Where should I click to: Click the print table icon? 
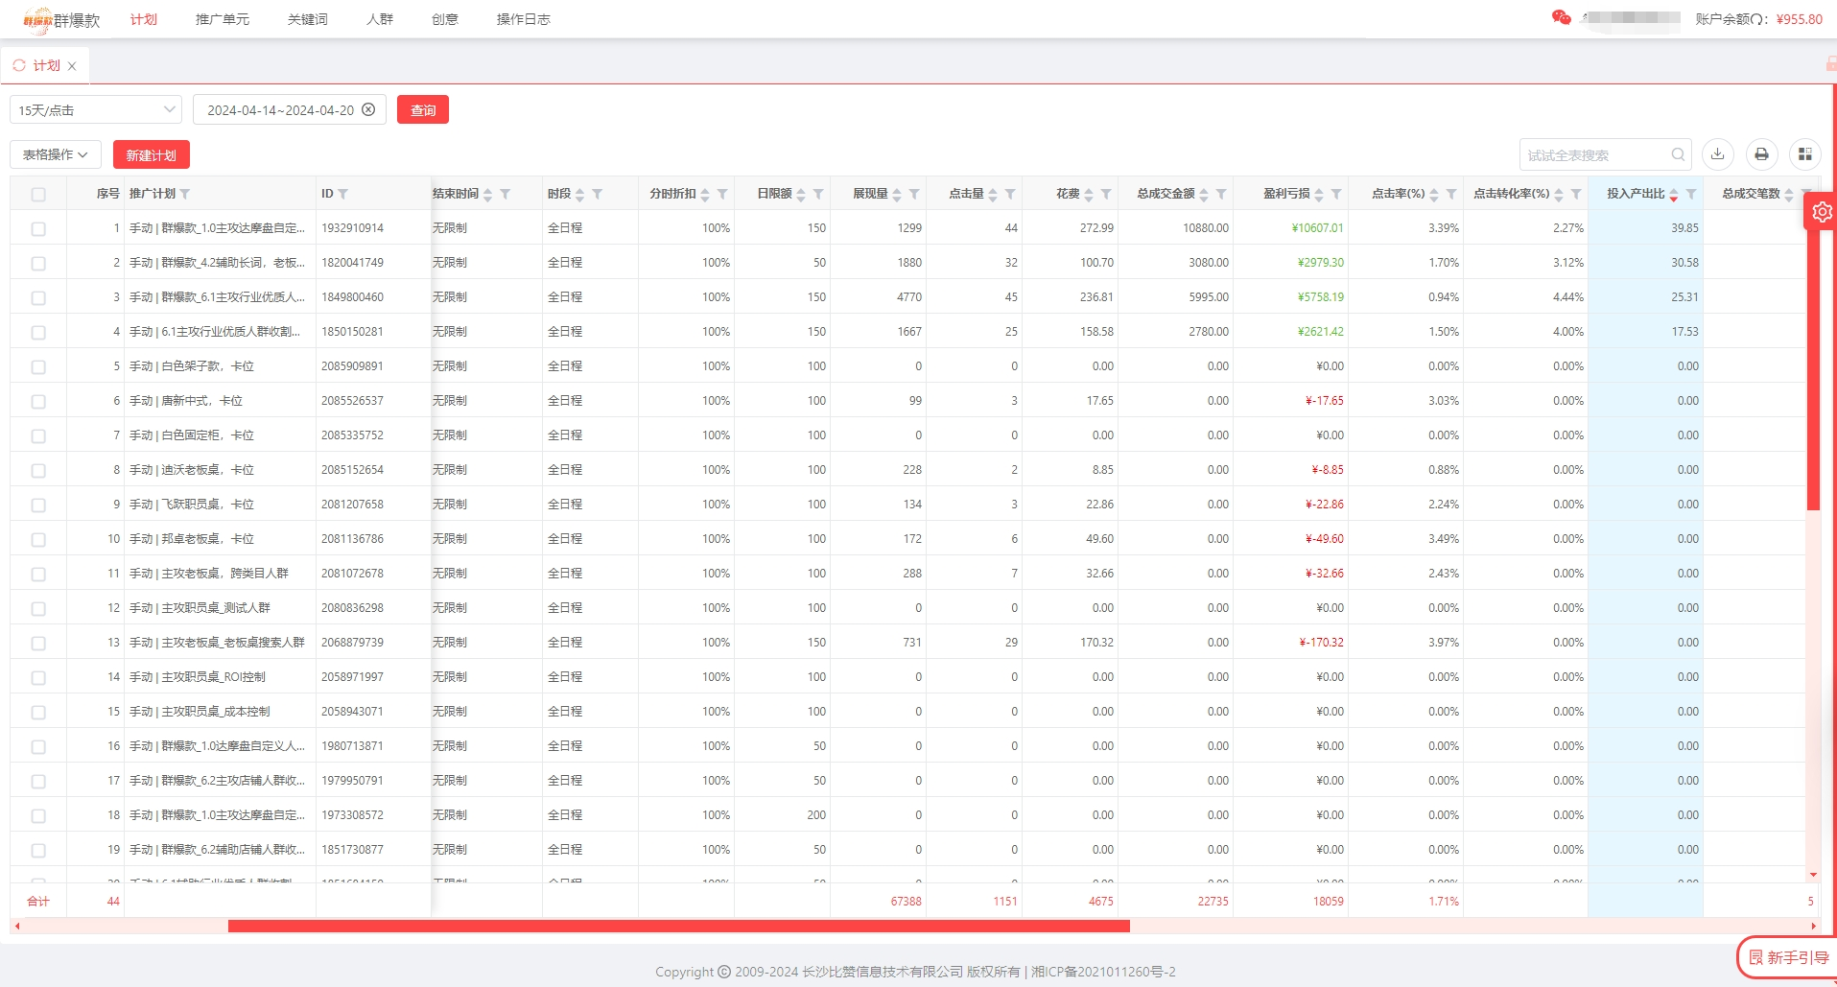pyautogui.click(x=1761, y=154)
